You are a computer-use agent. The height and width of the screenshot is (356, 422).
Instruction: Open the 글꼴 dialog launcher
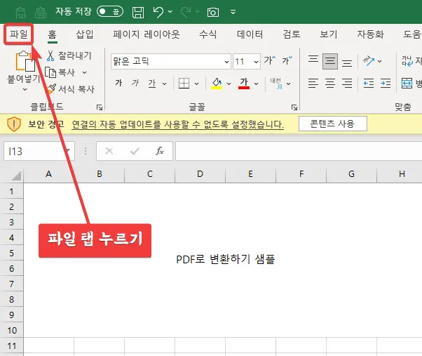pyautogui.click(x=294, y=107)
